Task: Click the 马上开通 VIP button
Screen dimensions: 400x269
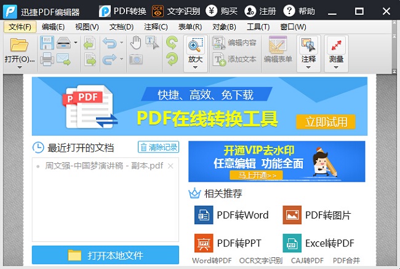Action: coord(257,176)
